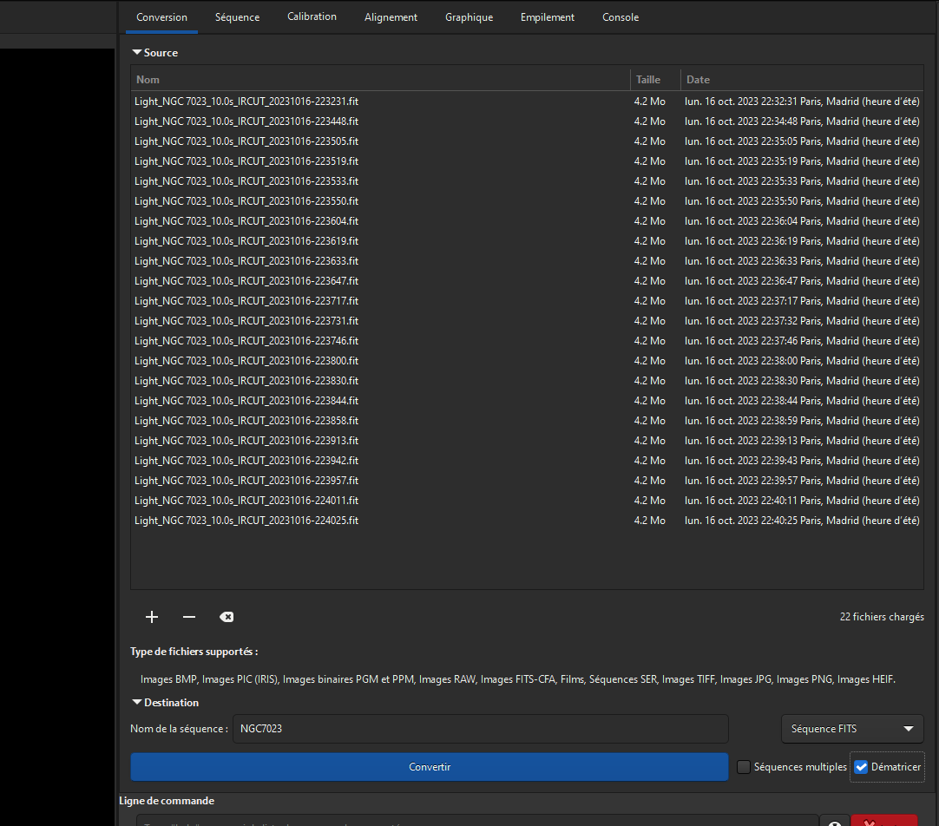Open the Séquence FITS dropdown
The height and width of the screenshot is (826, 939).
point(851,729)
